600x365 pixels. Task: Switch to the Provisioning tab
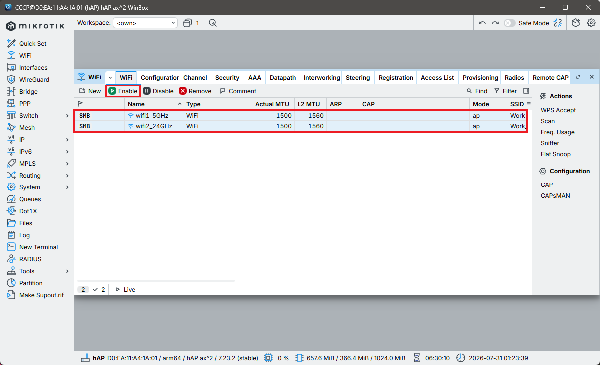coord(480,77)
